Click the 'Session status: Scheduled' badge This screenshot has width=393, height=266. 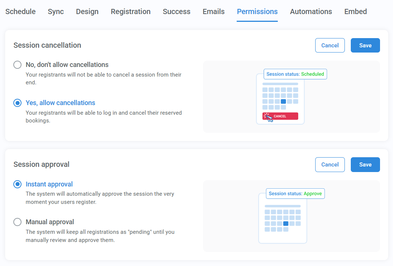[x=295, y=74]
